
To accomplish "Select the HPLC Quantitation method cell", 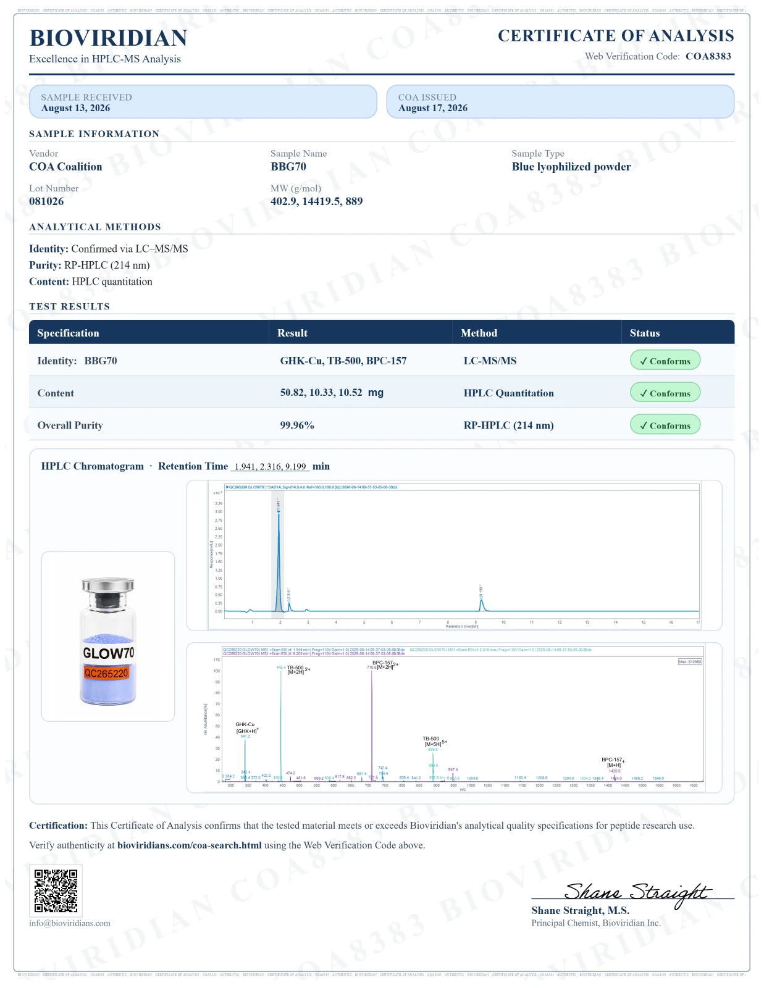I will (509, 393).
